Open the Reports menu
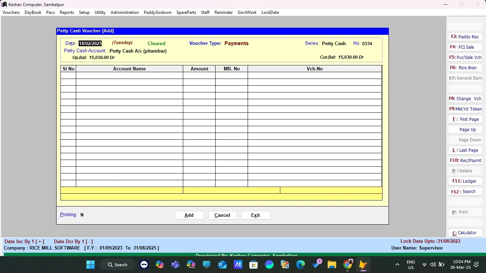486x273 pixels. [67, 12]
